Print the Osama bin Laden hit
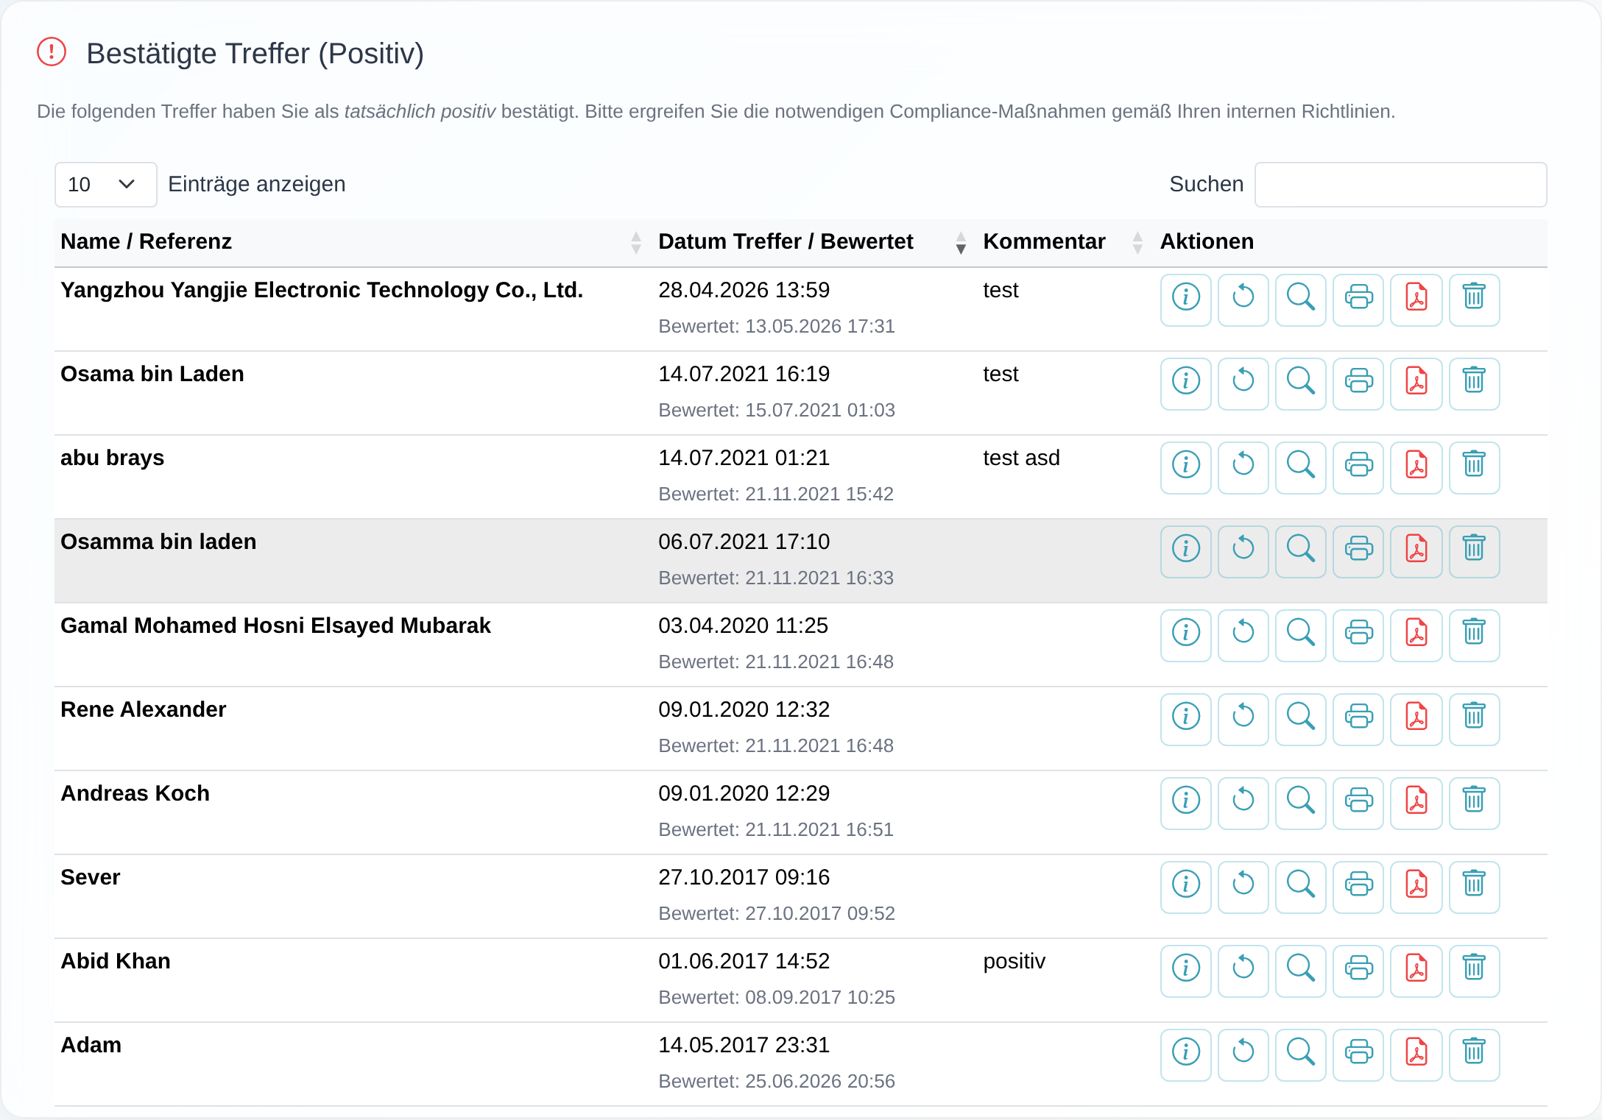 click(1358, 383)
